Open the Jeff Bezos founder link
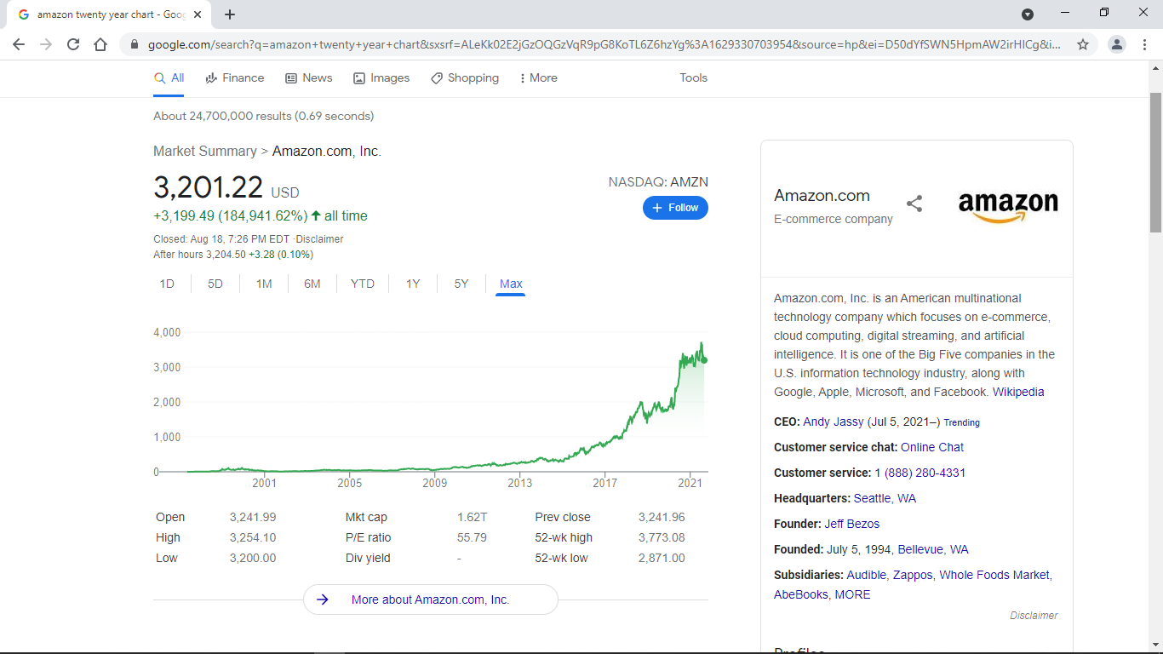 (x=852, y=524)
